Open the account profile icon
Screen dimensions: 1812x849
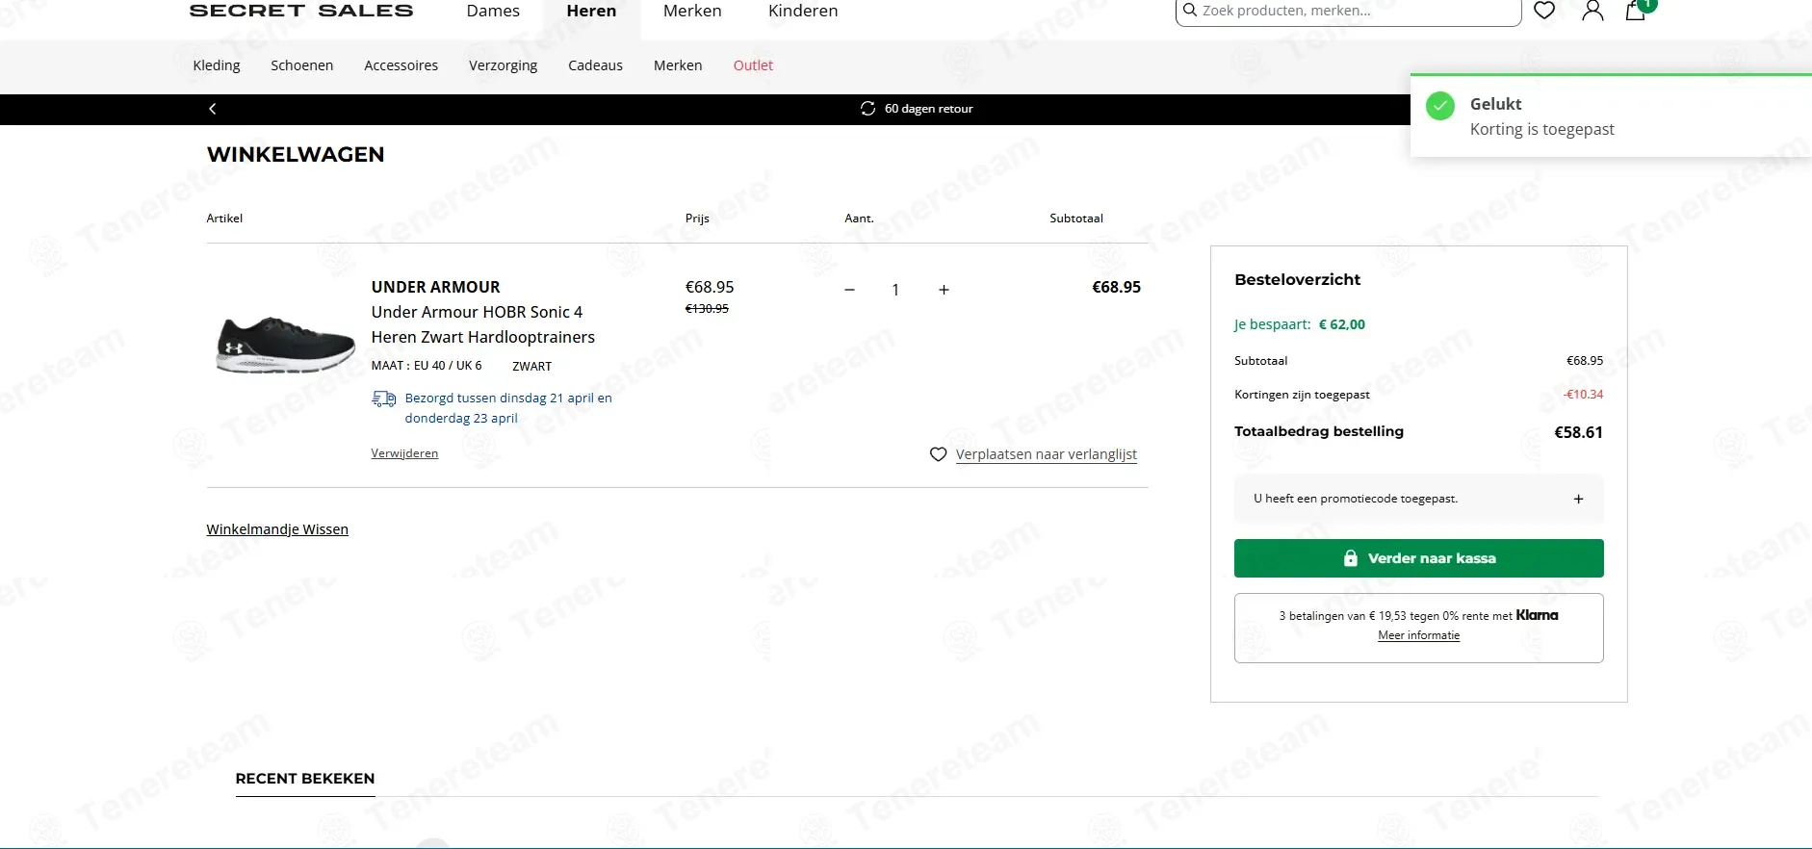[x=1593, y=11]
